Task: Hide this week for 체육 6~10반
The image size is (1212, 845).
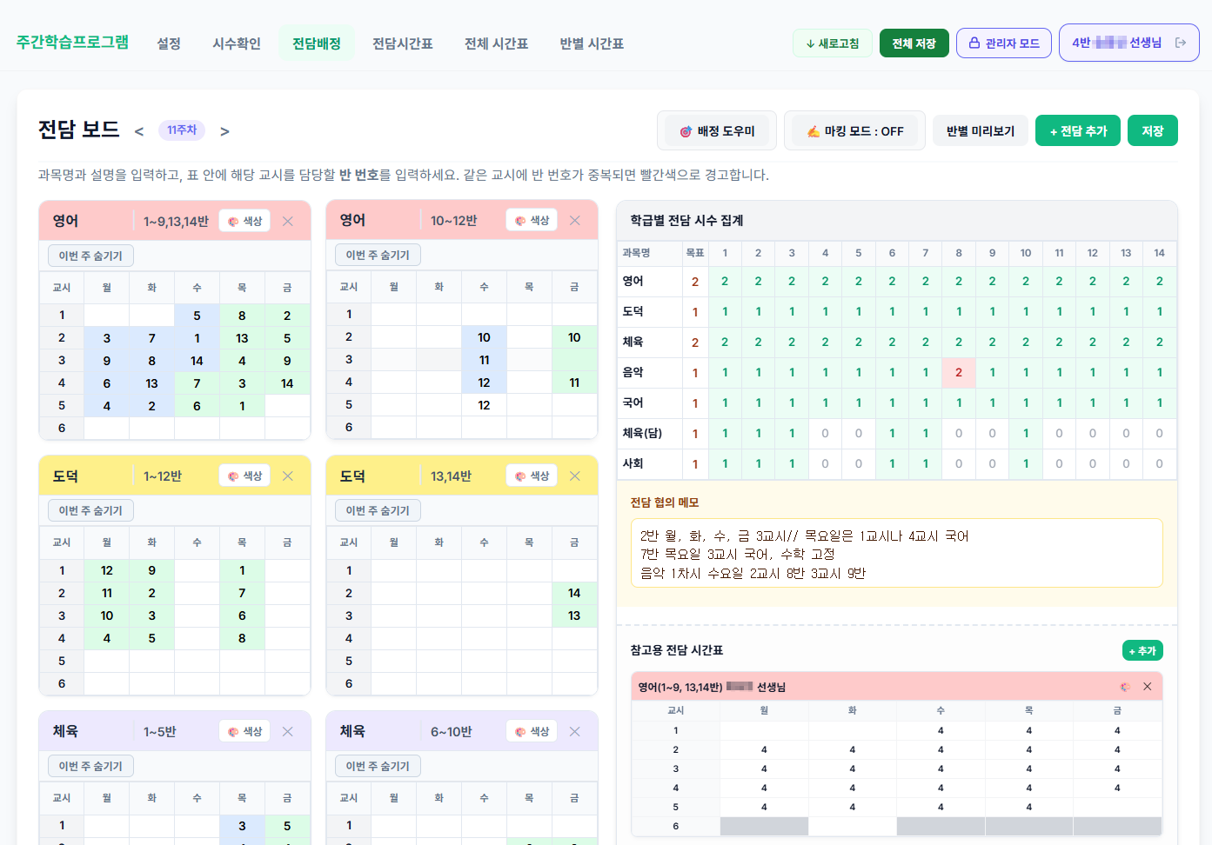Action: [378, 766]
